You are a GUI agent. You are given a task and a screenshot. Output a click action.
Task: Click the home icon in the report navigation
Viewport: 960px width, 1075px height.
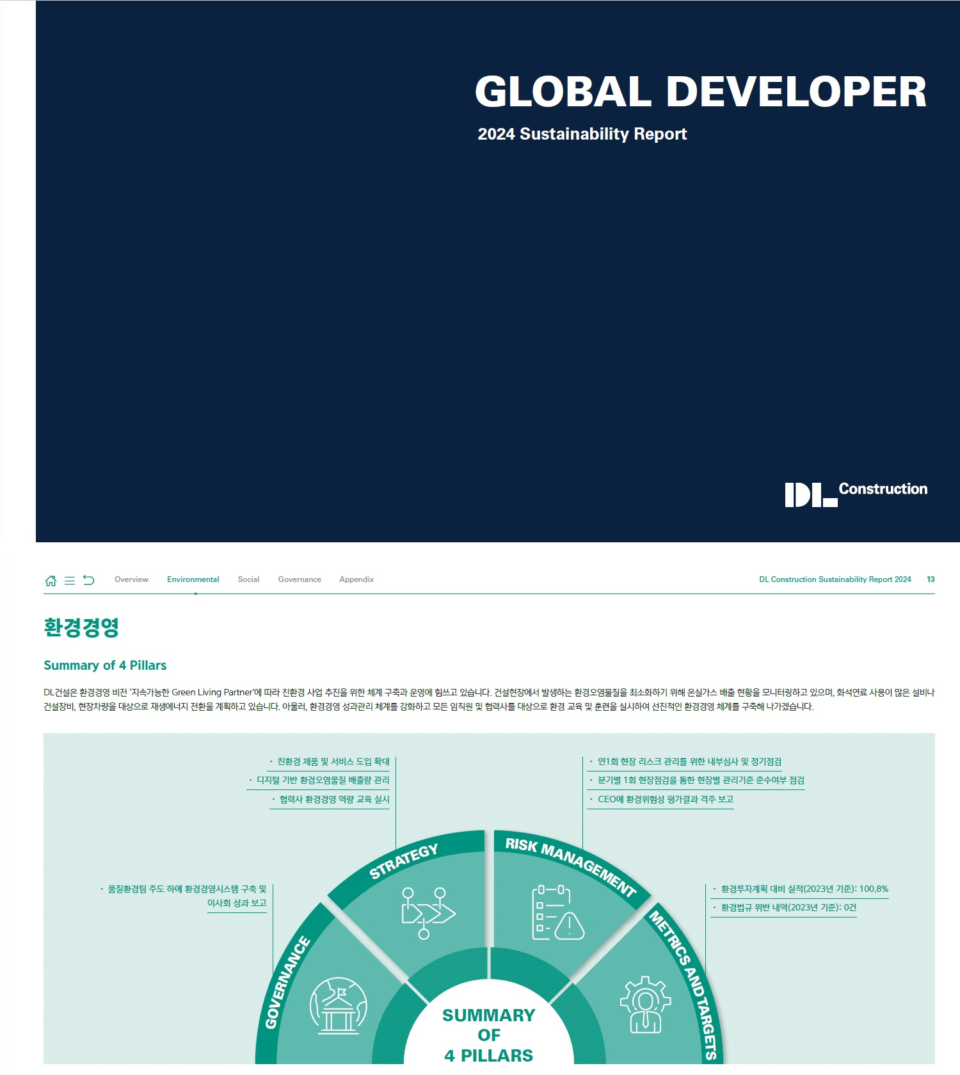point(51,581)
